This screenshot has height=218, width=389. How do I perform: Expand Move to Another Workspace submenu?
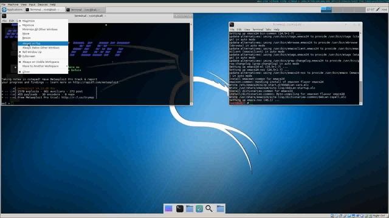[x=43, y=66]
